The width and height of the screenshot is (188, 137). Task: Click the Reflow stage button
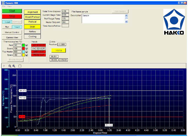pos(32,32)
